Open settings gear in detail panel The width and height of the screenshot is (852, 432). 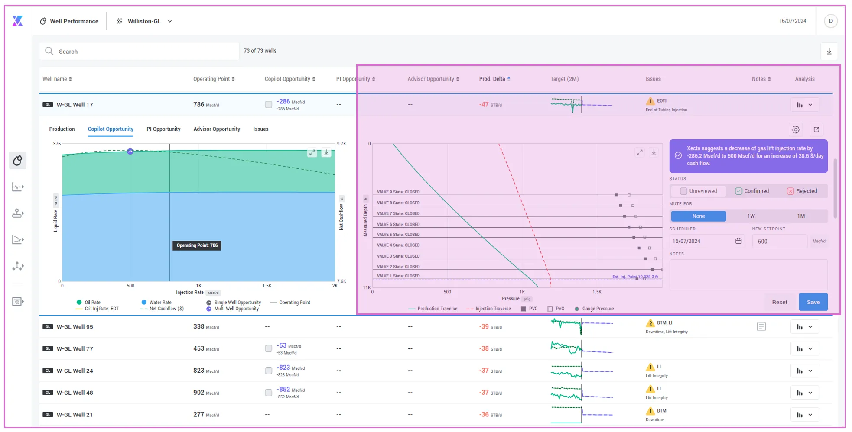796,129
